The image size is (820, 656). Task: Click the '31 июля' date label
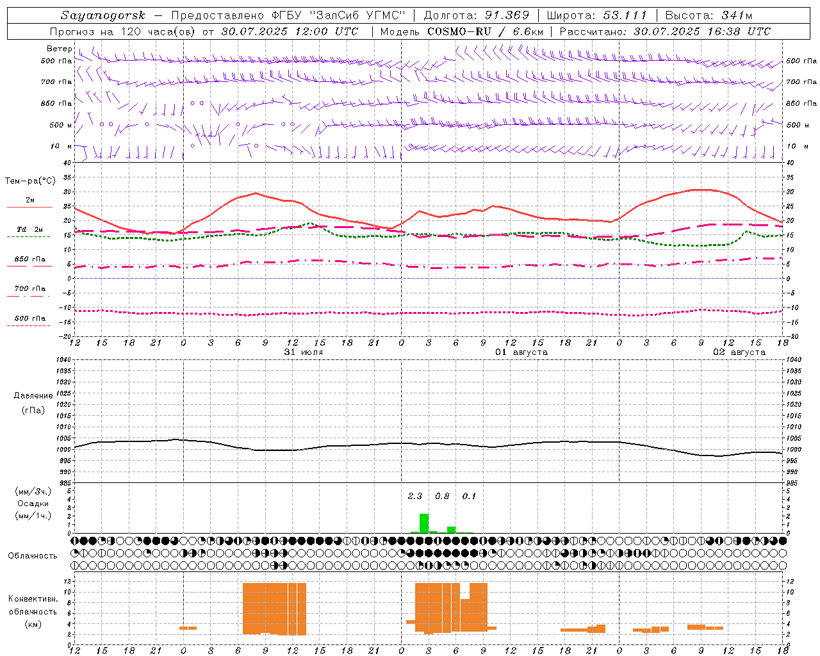(304, 352)
